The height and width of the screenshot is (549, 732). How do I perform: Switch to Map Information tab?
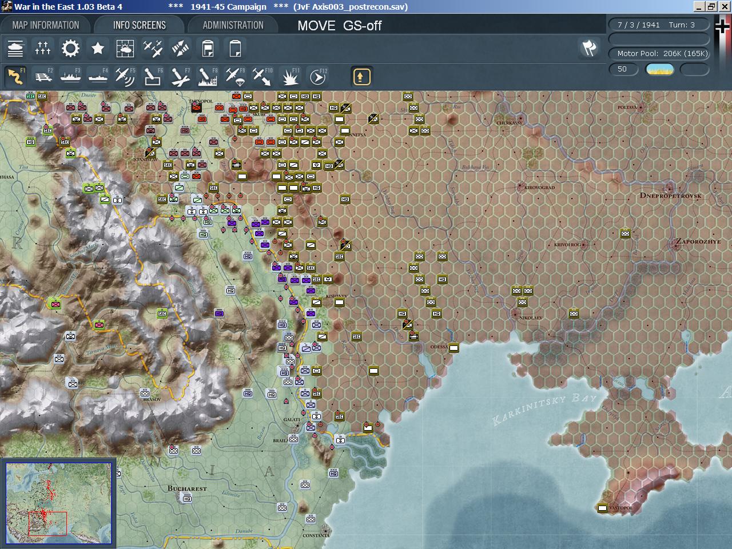click(x=46, y=25)
